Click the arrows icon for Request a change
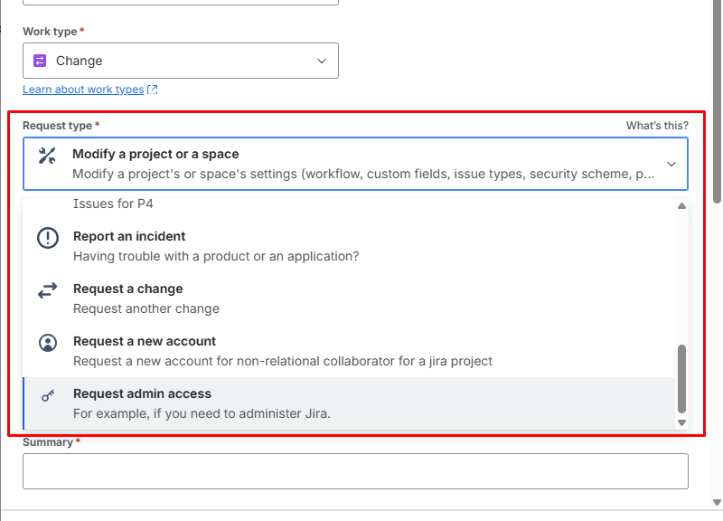The image size is (723, 521). click(47, 290)
